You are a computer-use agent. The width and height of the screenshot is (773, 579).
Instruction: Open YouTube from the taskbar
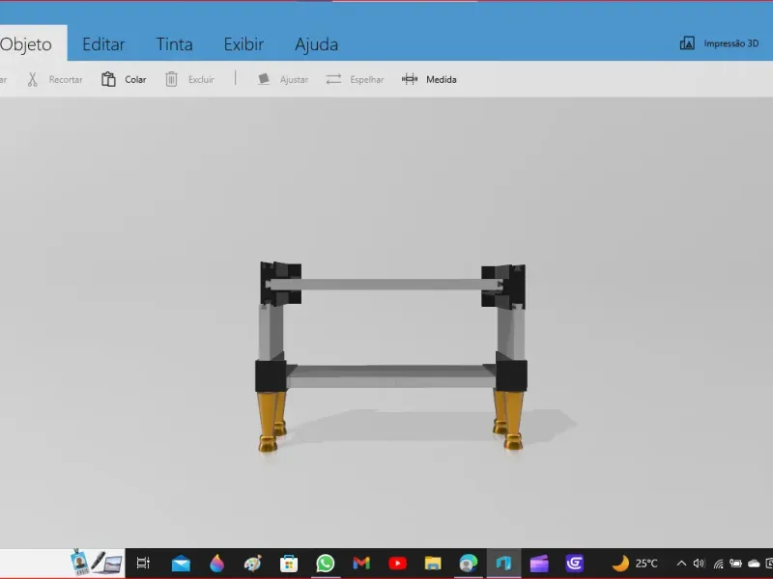point(397,563)
